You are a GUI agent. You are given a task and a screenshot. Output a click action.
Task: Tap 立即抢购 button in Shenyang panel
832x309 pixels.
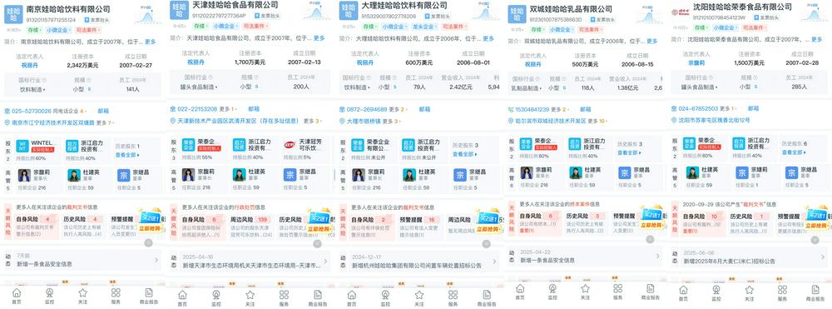pos(818,225)
